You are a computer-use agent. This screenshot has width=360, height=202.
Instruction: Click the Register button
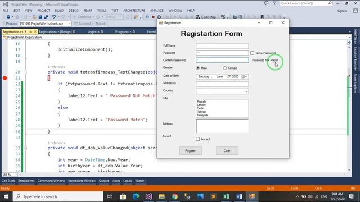click(x=190, y=151)
